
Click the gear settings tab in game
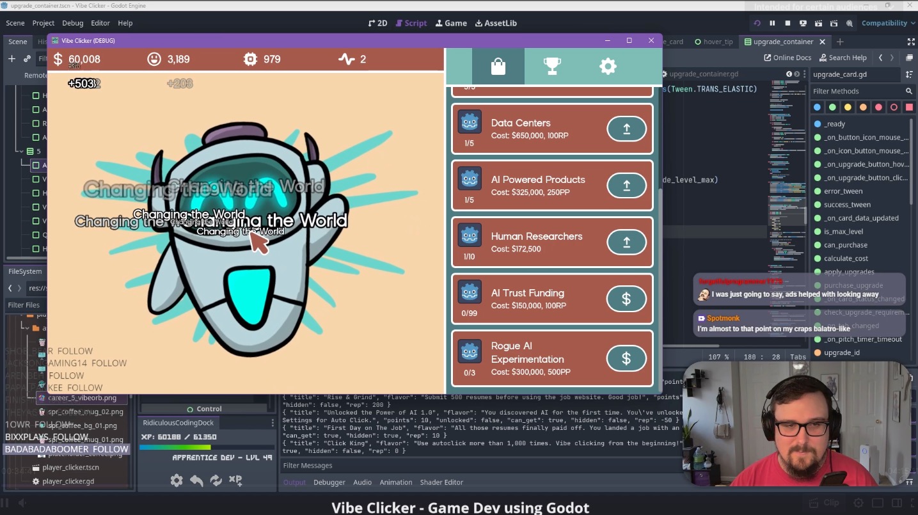607,66
